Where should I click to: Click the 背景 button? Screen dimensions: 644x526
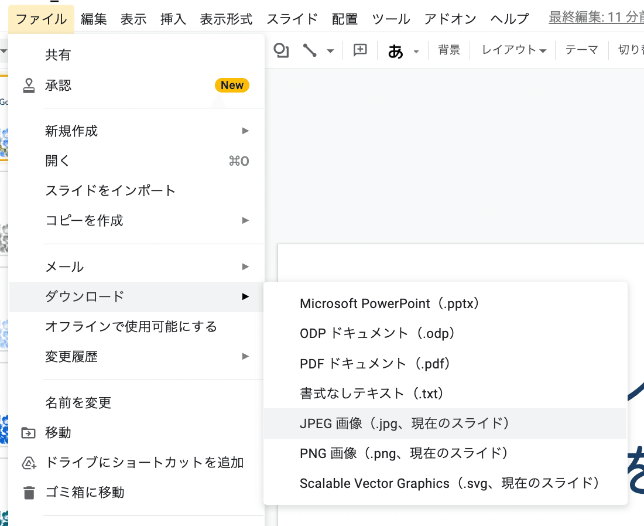point(449,50)
